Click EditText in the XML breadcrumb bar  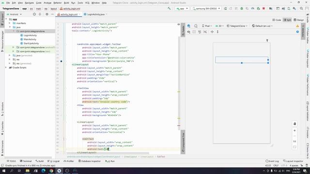(161, 157)
